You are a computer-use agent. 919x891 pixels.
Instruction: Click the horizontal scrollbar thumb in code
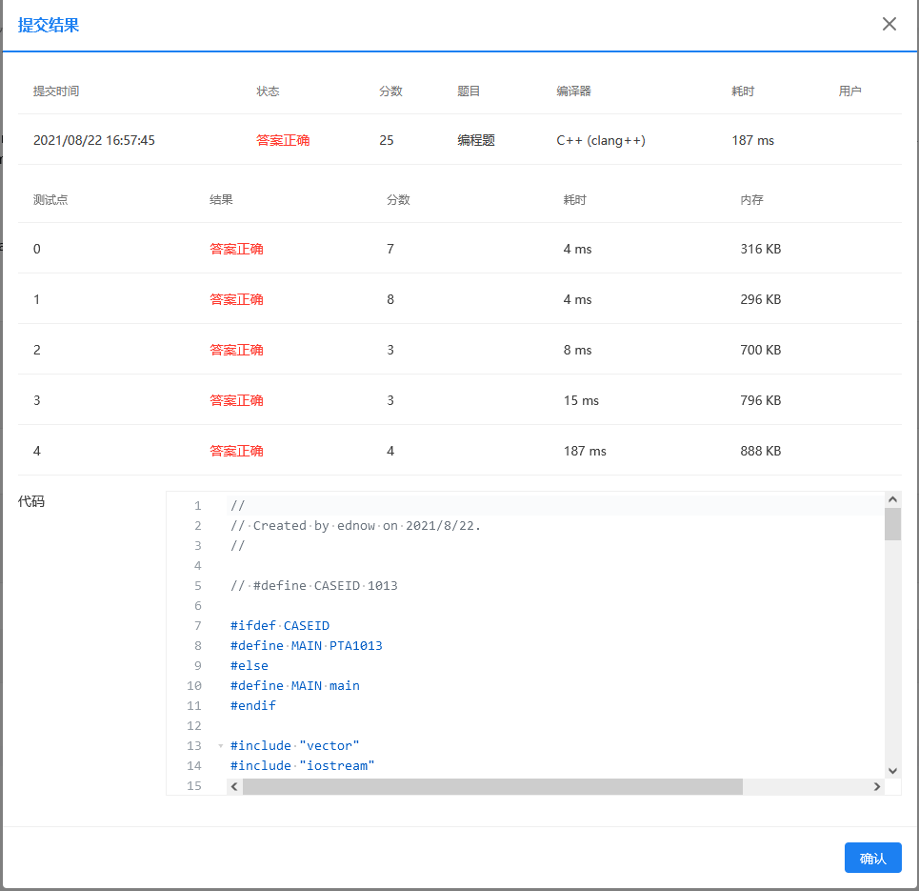click(x=492, y=786)
